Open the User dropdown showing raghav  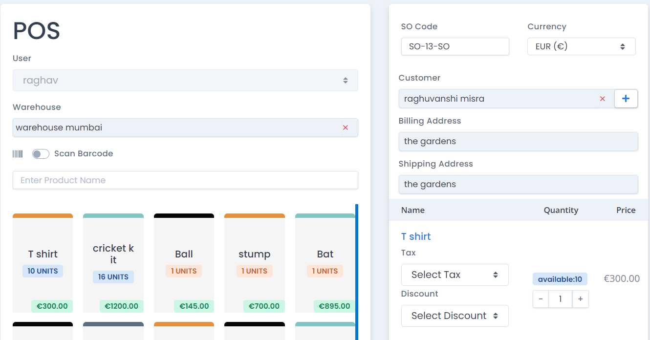point(185,80)
